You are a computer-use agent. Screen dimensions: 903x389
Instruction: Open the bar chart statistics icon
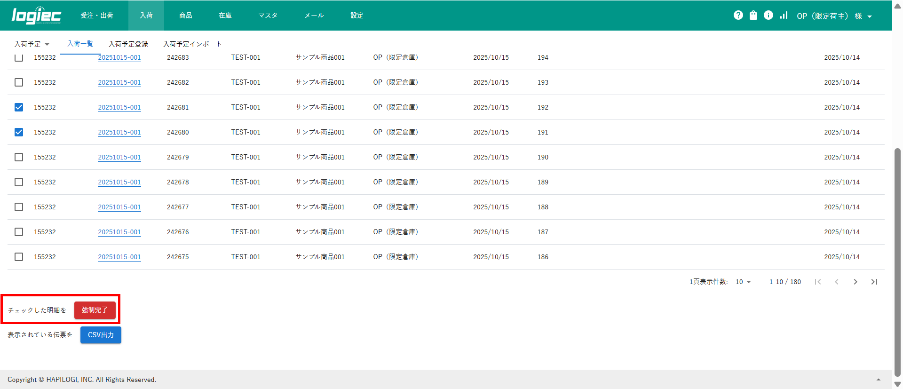pyautogui.click(x=784, y=16)
